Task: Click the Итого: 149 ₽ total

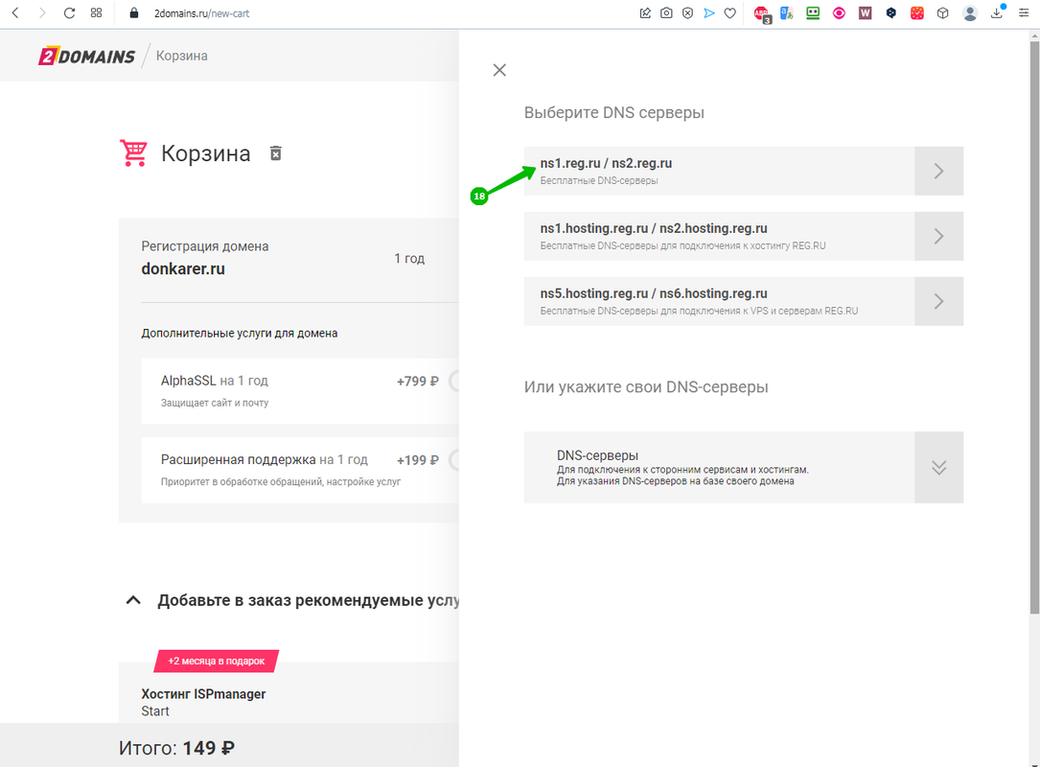Action: point(176,748)
